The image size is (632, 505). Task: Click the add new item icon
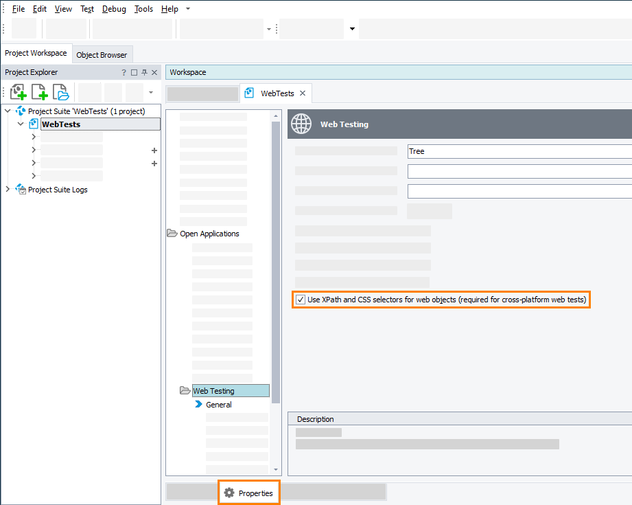coord(39,91)
